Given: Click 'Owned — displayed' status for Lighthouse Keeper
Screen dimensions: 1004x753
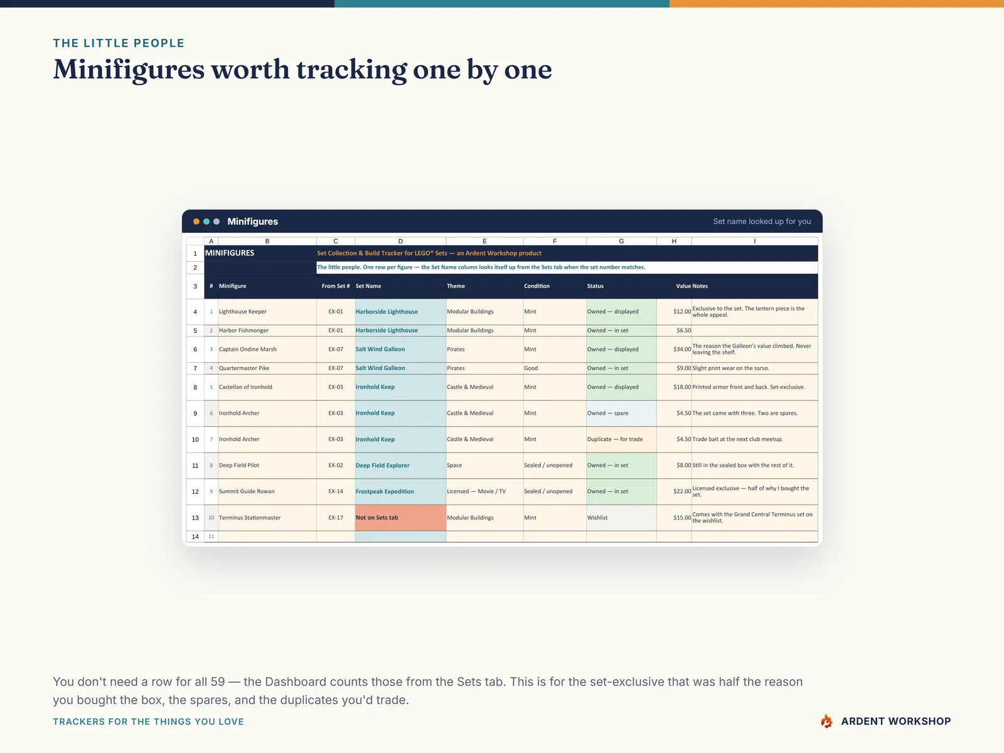Looking at the screenshot, I should pyautogui.click(x=621, y=312).
